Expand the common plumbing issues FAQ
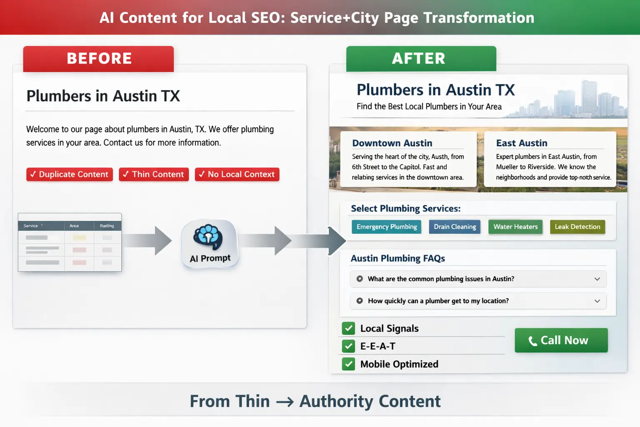 point(597,279)
